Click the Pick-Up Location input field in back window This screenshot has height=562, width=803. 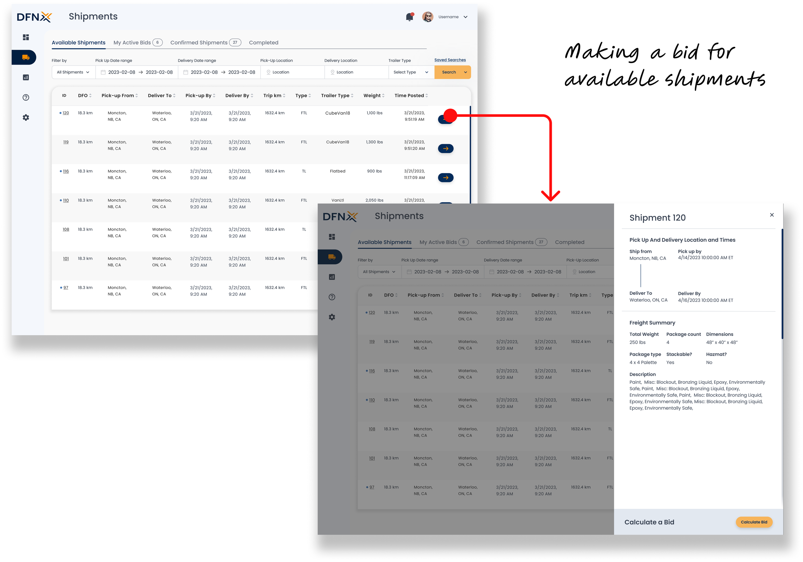(292, 72)
